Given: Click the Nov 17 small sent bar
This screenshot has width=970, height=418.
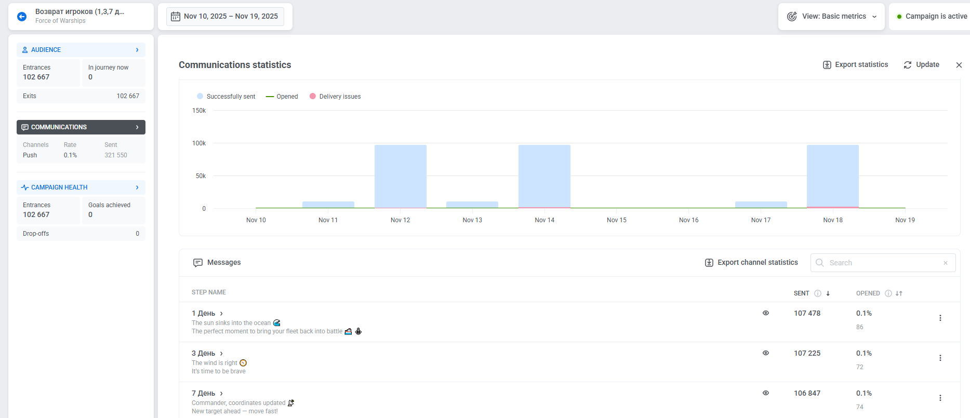Looking at the screenshot, I should pyautogui.click(x=761, y=205).
